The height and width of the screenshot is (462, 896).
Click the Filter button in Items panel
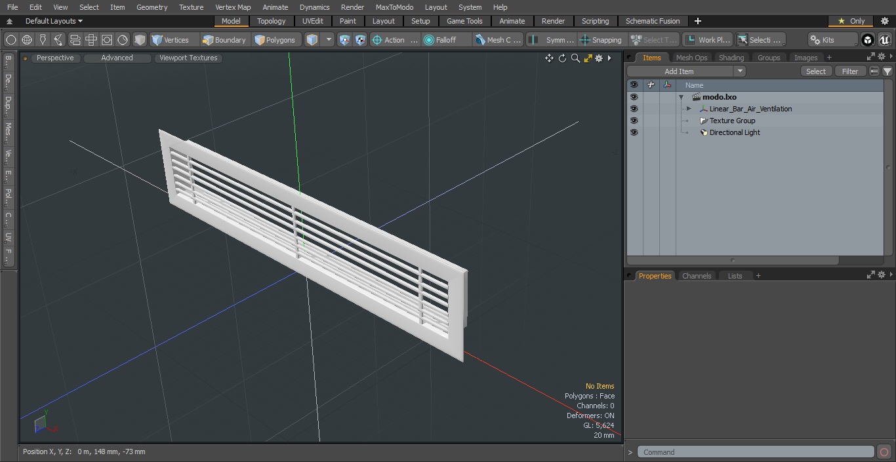[850, 71]
